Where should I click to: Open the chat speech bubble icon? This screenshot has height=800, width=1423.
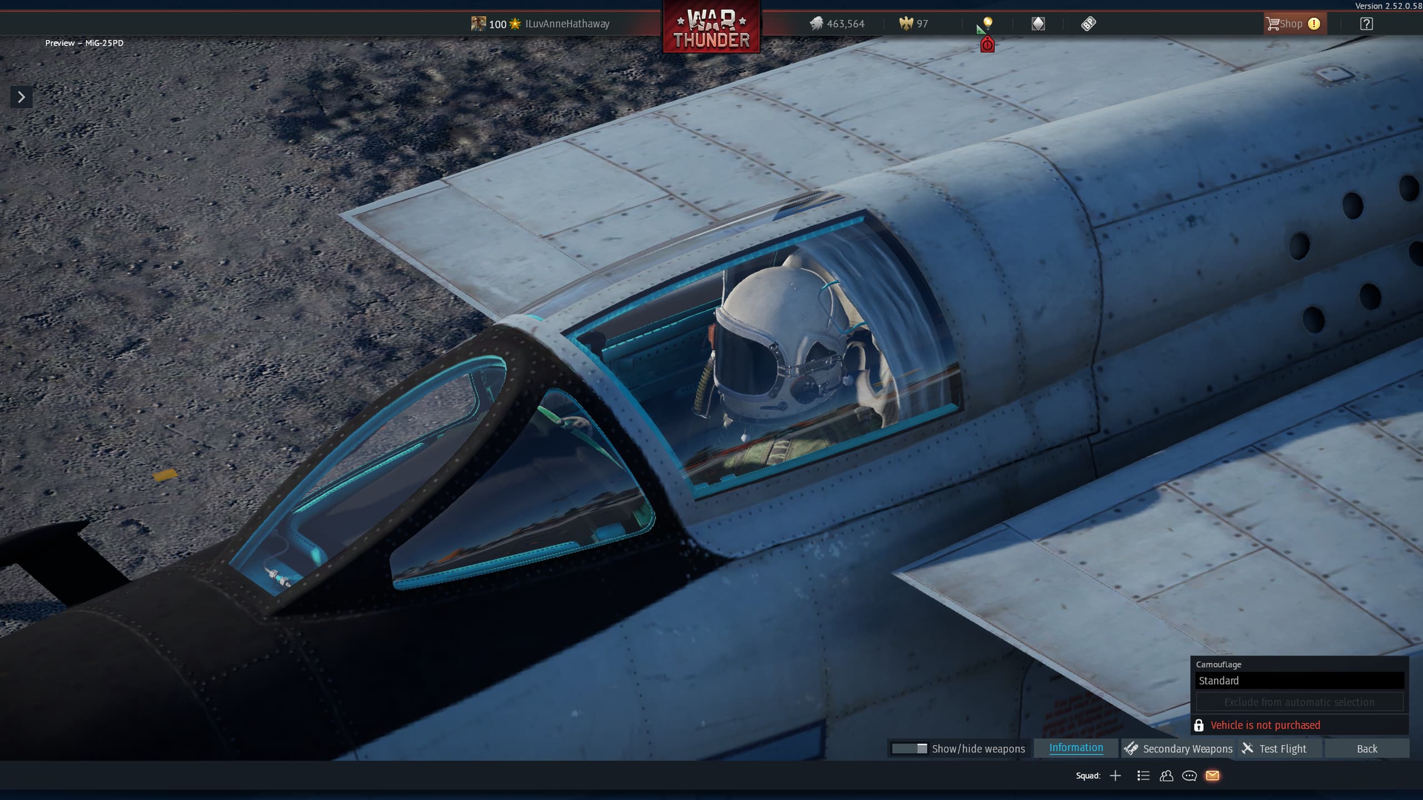tap(1189, 776)
